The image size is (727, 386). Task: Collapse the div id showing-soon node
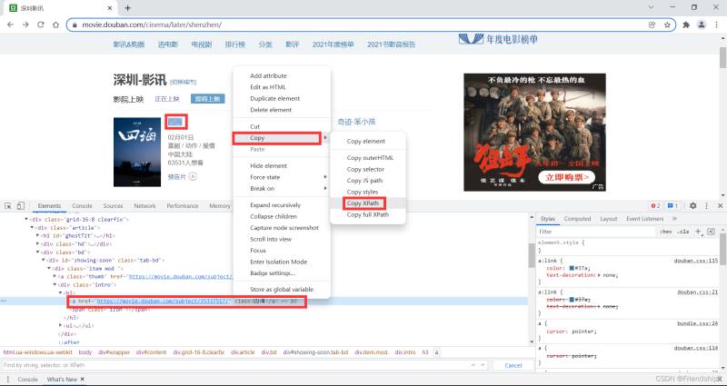(x=44, y=261)
